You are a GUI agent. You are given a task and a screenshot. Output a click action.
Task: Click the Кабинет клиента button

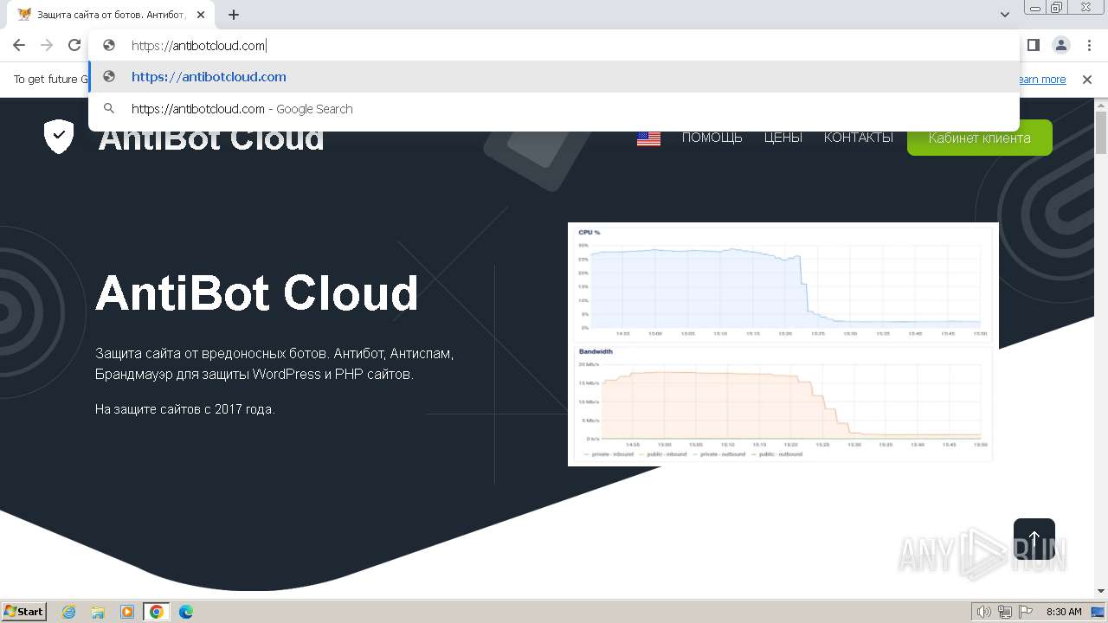[x=979, y=138]
